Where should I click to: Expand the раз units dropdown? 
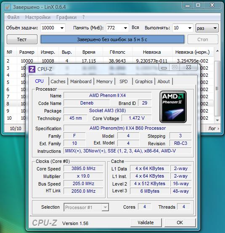click(x=207, y=28)
